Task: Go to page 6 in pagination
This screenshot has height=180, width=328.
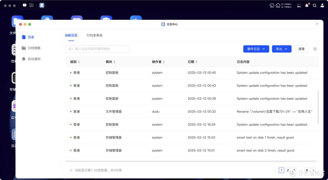Action: [x=307, y=170]
